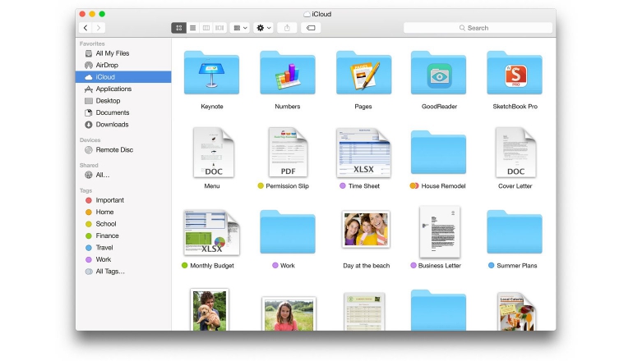Screen dimensions: 633x361
Task: Open the SketchBook Pro folder
Action: (514, 75)
